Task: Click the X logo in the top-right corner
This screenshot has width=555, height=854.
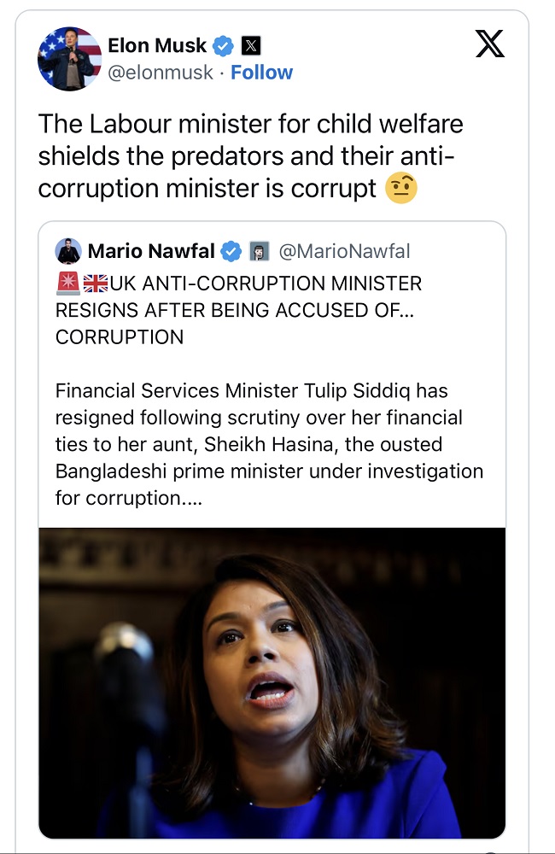Action: (489, 44)
